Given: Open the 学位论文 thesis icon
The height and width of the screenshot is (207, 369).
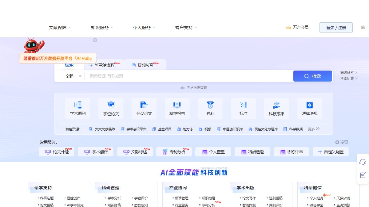Looking at the screenshot, I should pyautogui.click(x=111, y=105).
